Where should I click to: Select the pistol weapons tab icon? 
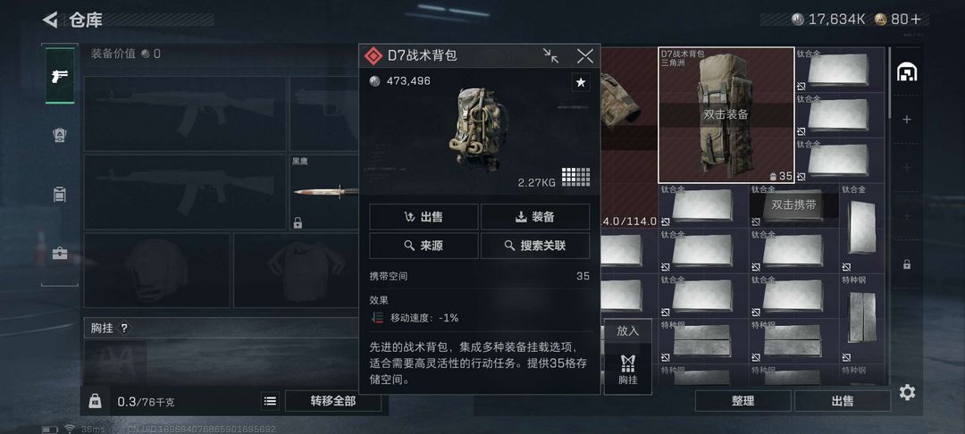click(x=60, y=76)
